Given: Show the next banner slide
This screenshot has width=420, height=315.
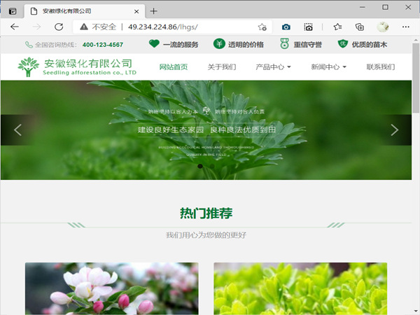Looking at the screenshot, I should tap(394, 129).
